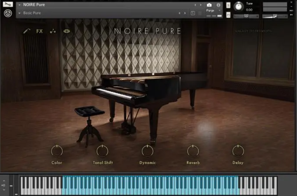Screen dimensions: 297x196
Task: Click the Color knob
Action: (x=57, y=151)
